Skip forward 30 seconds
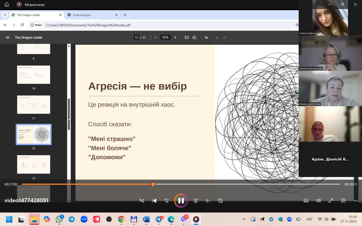Viewport: 362px width, 226px height. [195, 201]
